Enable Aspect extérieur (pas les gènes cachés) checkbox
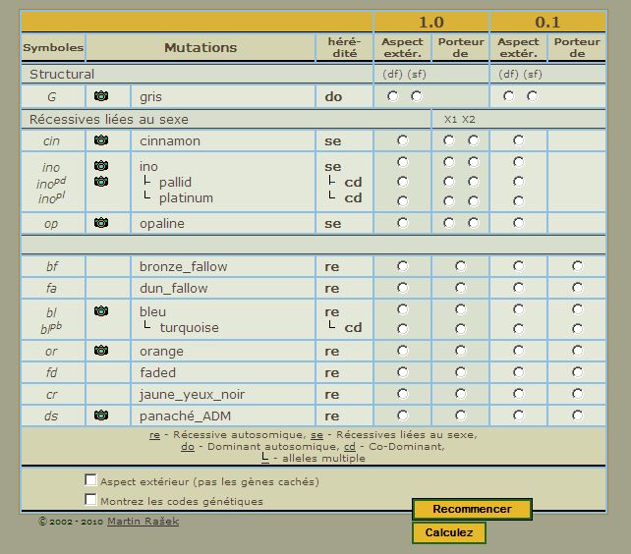 pyautogui.click(x=91, y=480)
